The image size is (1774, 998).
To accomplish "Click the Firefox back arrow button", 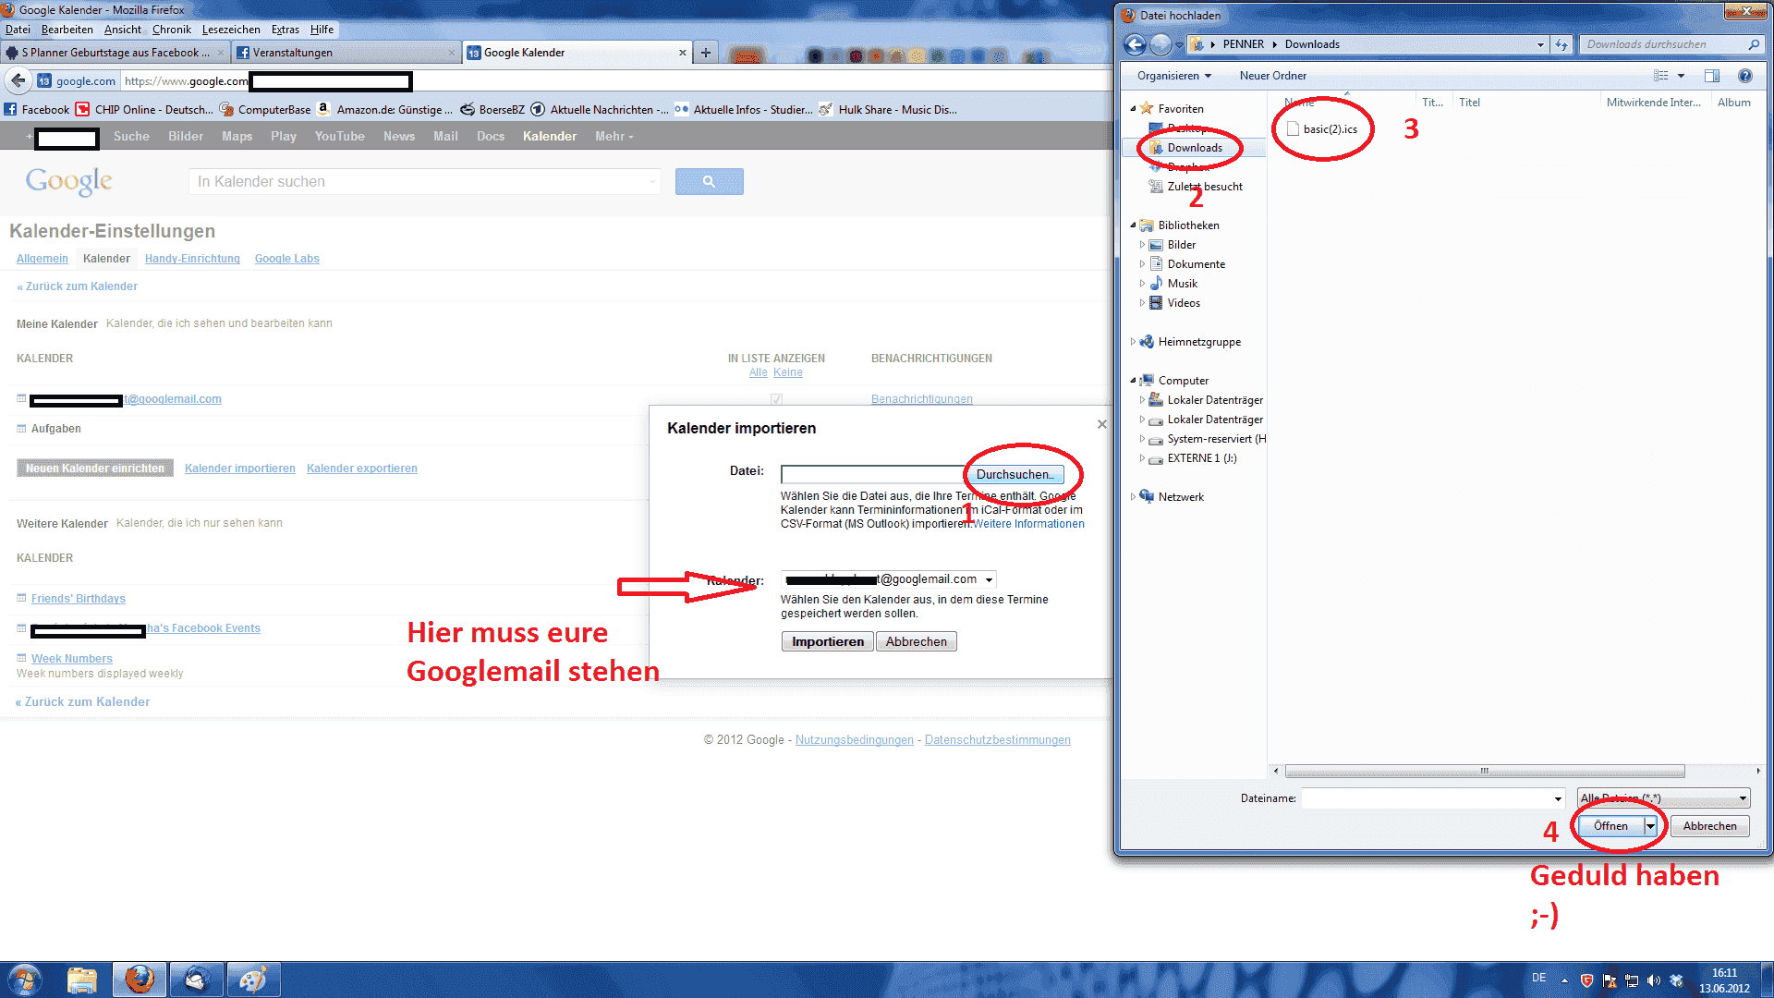I will pos(18,80).
